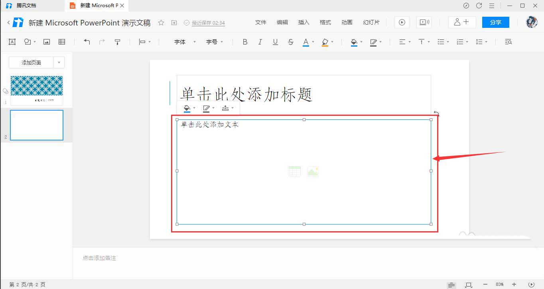Insert a table from the toolbar
The width and height of the screenshot is (544, 289).
[62, 42]
